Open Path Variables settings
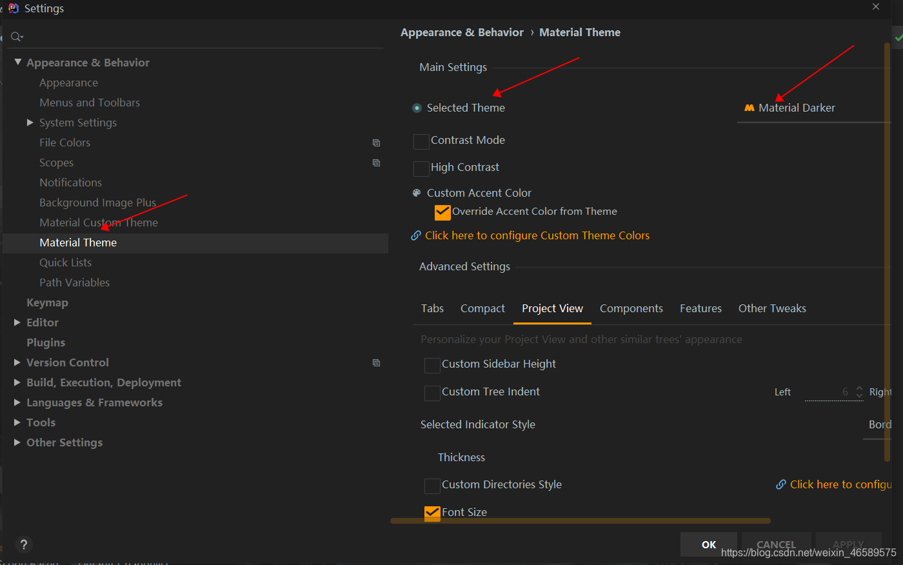Screen dimensions: 903x565 [x=74, y=282]
